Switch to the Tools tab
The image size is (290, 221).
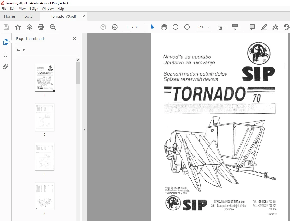(x=27, y=16)
